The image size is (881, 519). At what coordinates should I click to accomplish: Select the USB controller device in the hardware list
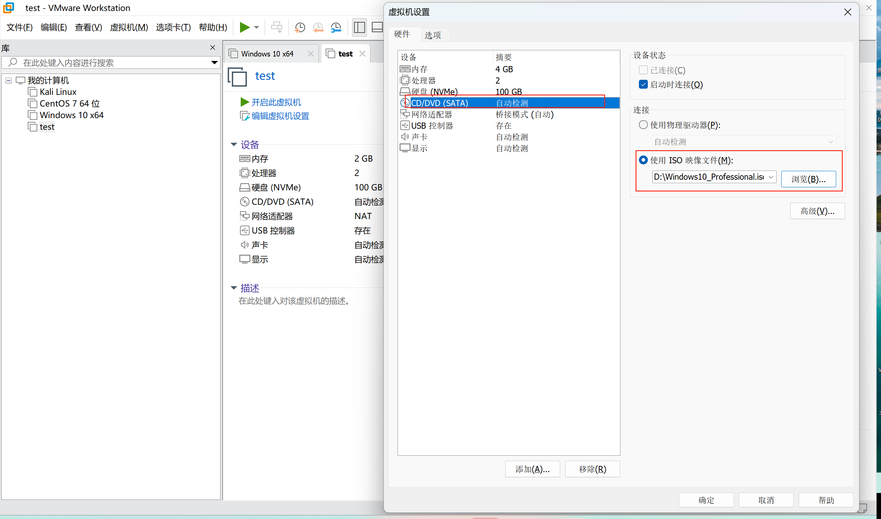tap(431, 126)
